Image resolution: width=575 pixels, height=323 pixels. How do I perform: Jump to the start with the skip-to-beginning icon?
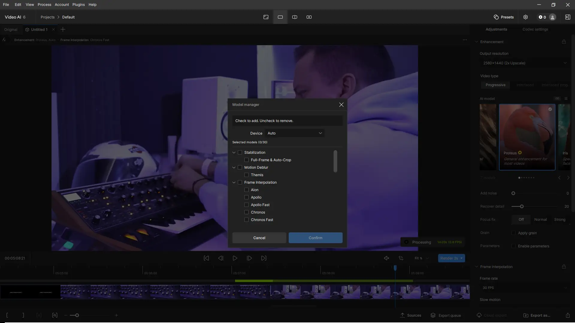[206, 258]
